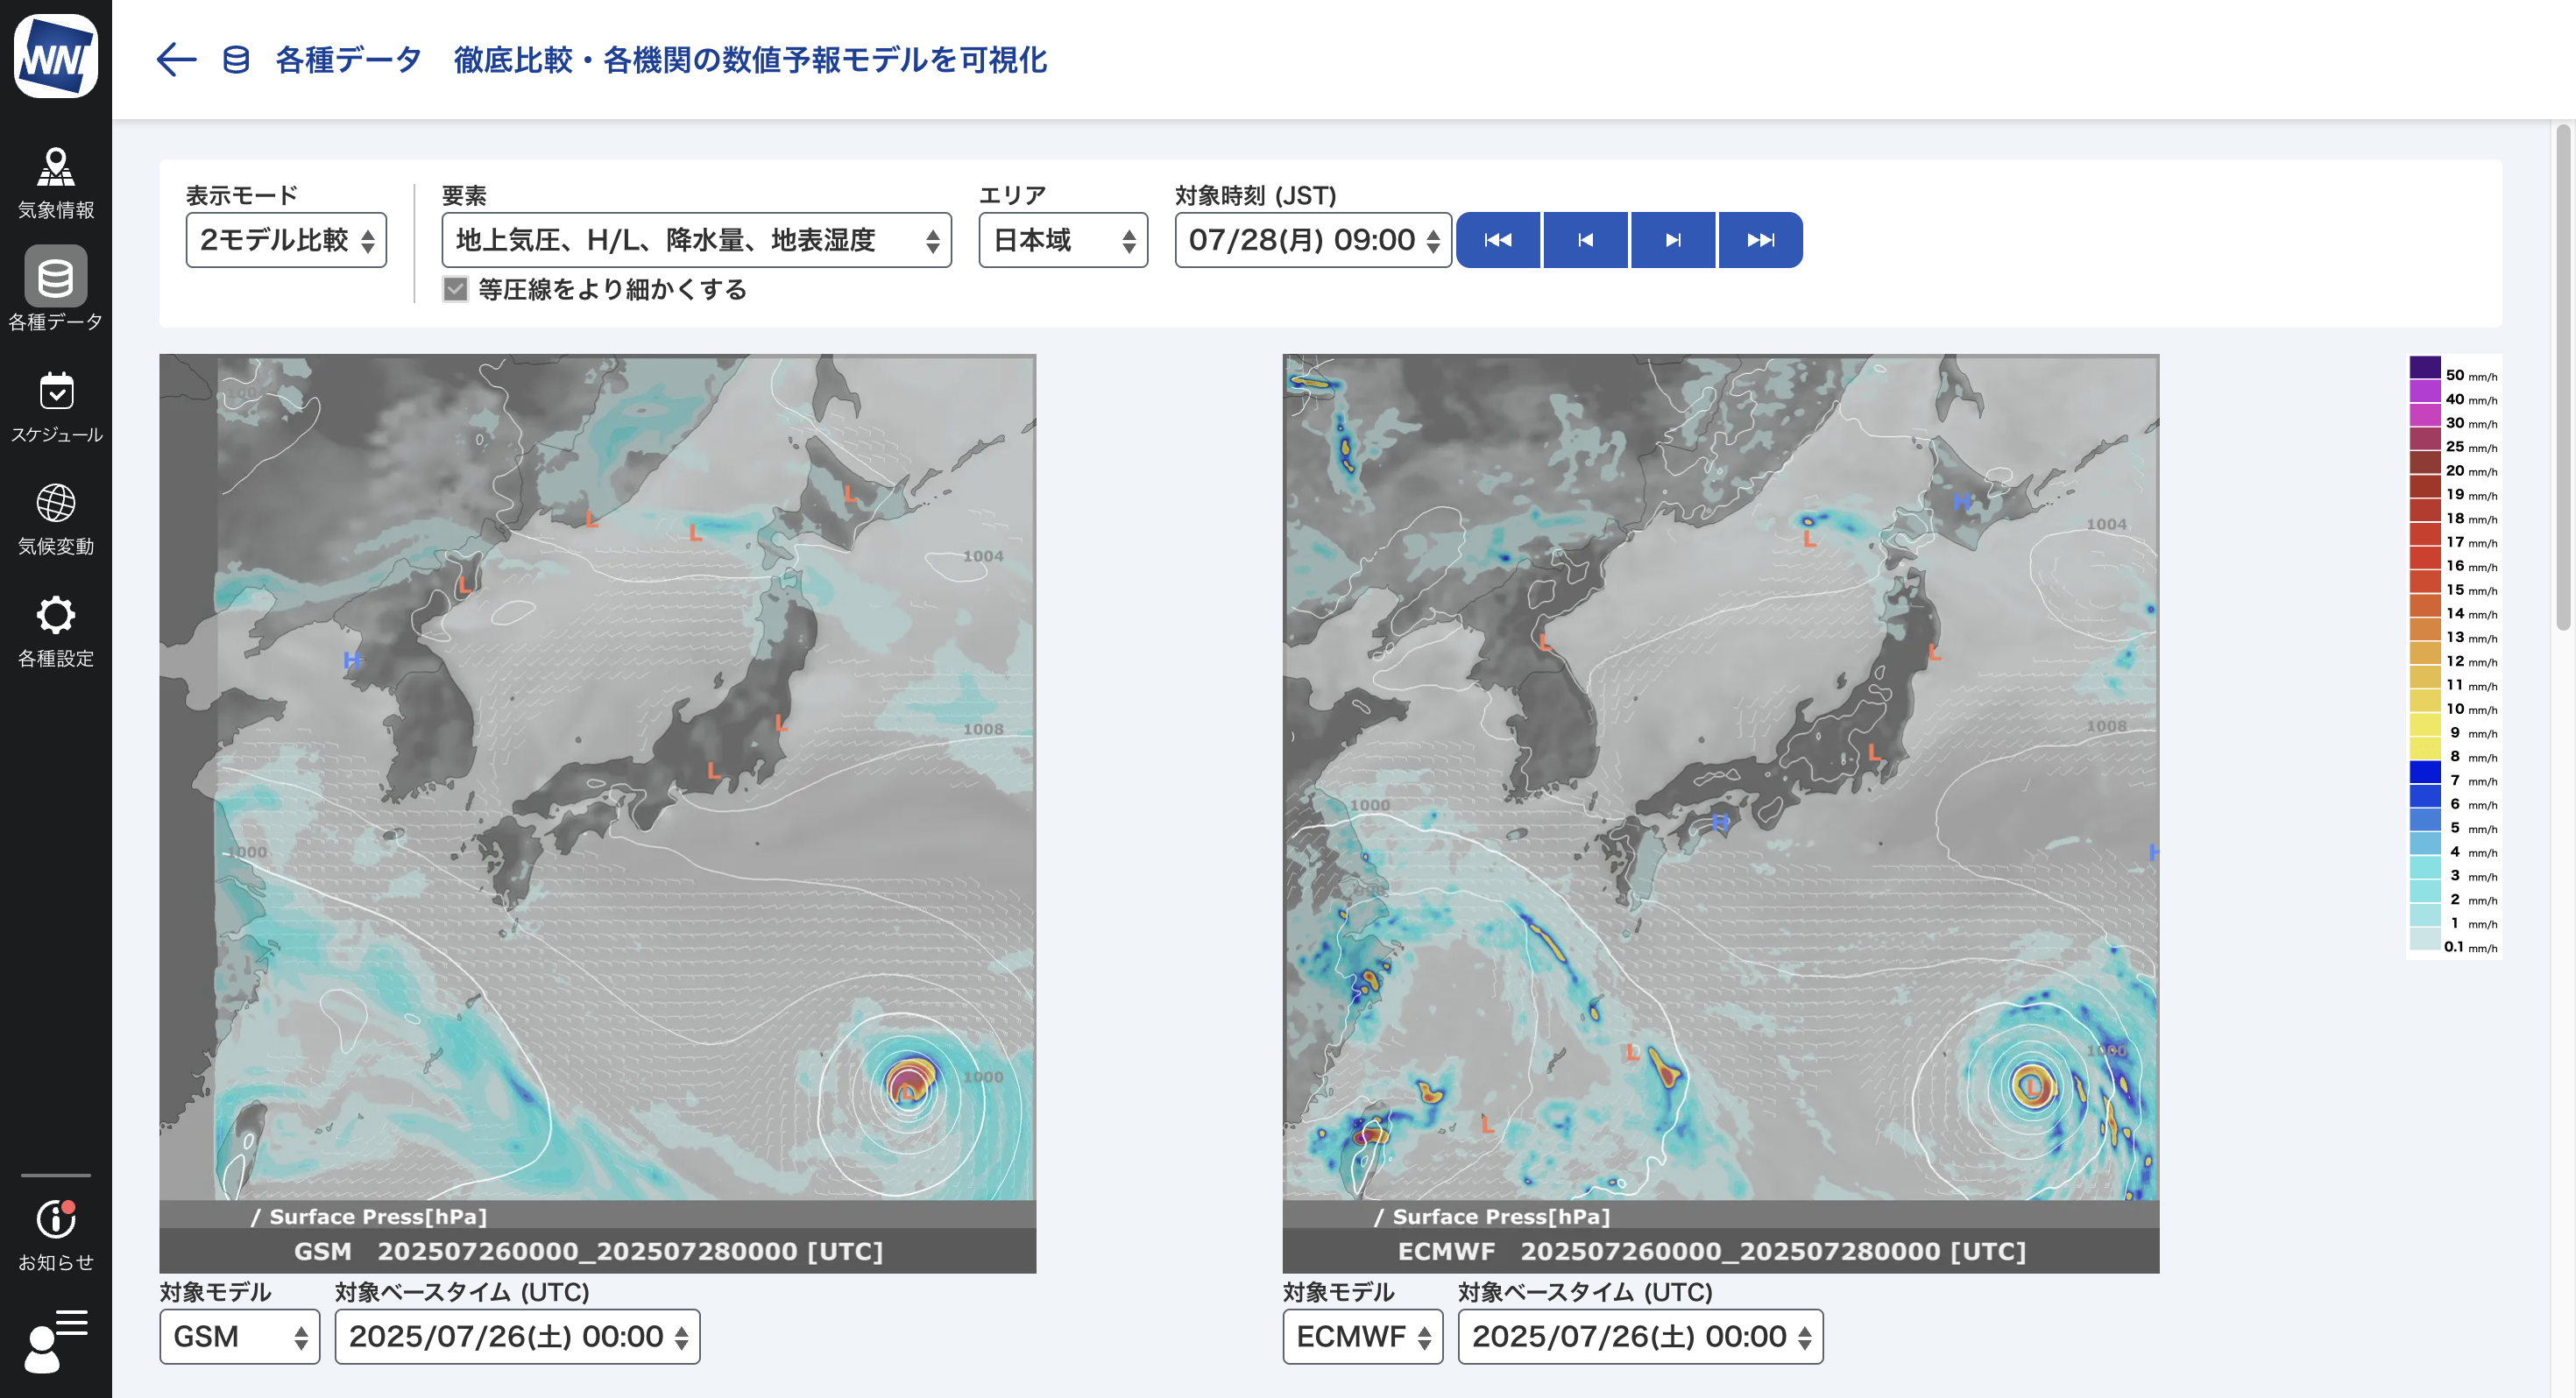Open the ECMWF base time dropdown
Screen dimensions: 2576x1398
1640,1337
